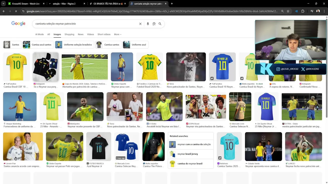
Task: Filter by Camisa azul santos chip
Action: 38,45
